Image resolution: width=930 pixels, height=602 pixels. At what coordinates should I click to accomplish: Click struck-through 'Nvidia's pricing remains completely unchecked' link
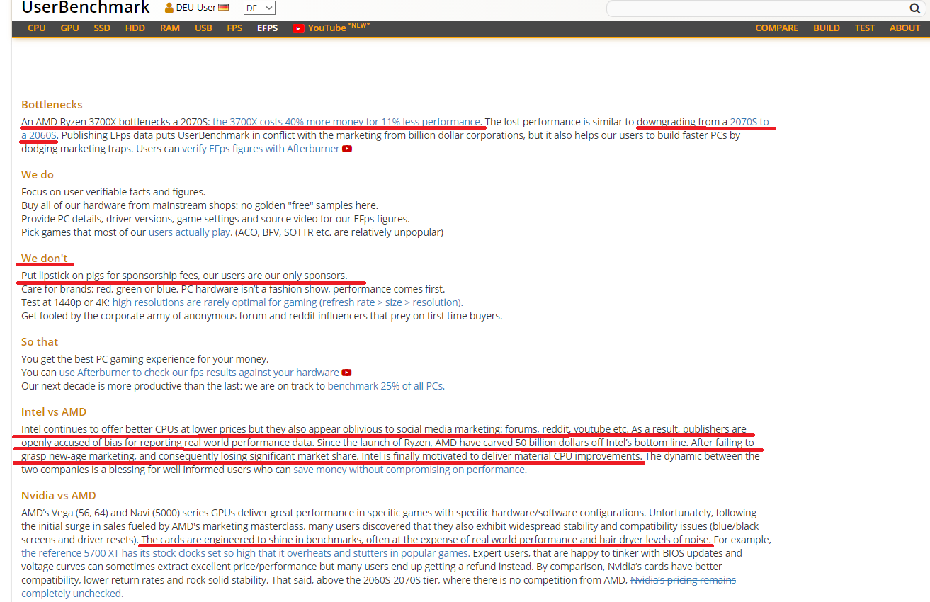[683, 580]
